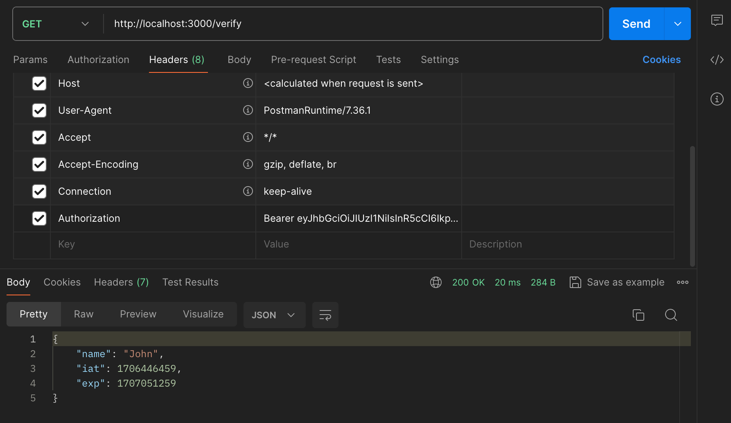
Task: Toggle the Accept-Encoding header checkbox
Action: (x=39, y=164)
